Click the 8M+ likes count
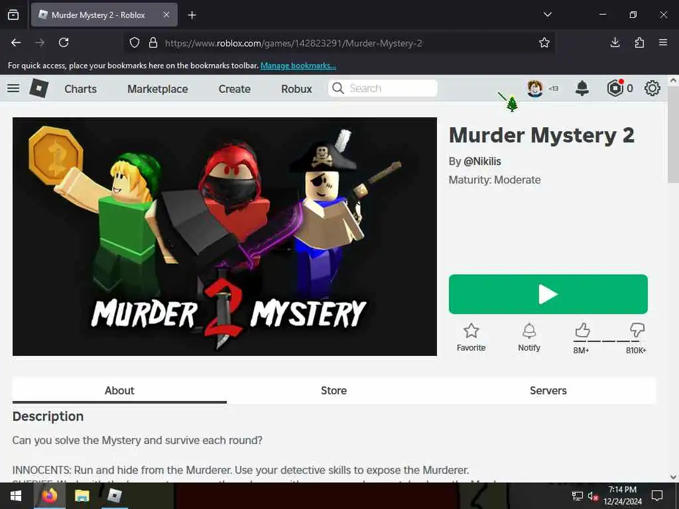679x509 pixels. tap(581, 351)
